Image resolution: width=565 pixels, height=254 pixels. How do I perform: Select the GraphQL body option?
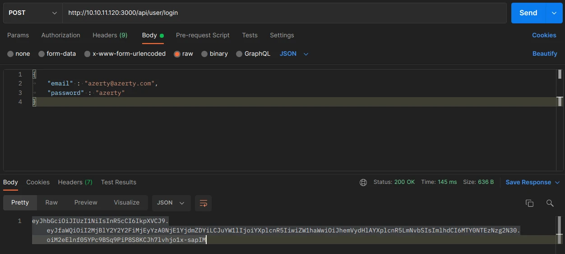(239, 54)
